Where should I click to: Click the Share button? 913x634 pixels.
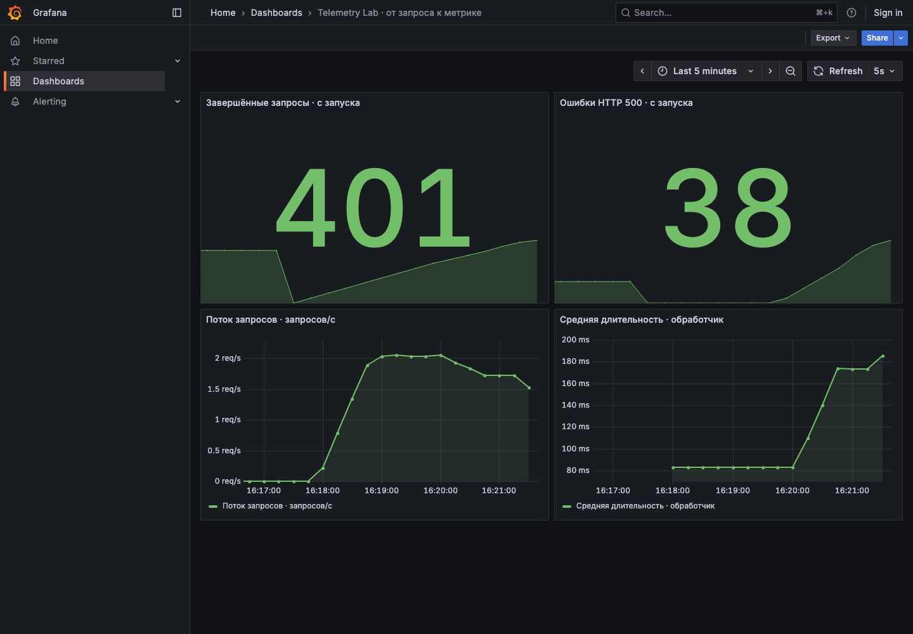click(877, 38)
